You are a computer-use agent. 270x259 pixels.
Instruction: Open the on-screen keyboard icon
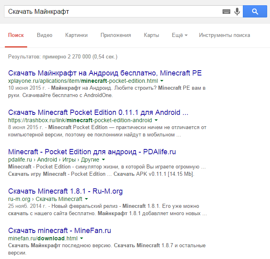pos(226,11)
